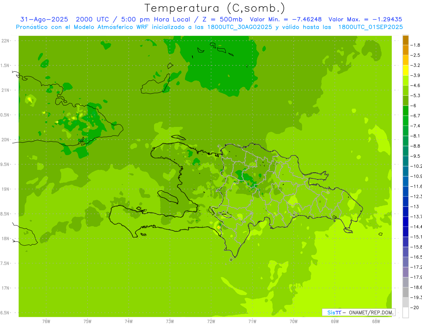The height and width of the screenshot is (326, 422).
Task: Click the "21N" latitude axis label
Action: click(x=6, y=90)
